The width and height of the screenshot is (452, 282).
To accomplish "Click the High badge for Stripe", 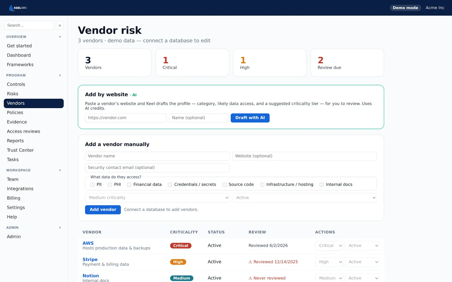I will (x=178, y=262).
